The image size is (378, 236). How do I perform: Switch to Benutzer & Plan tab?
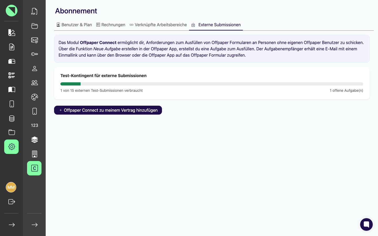pyautogui.click(x=74, y=25)
